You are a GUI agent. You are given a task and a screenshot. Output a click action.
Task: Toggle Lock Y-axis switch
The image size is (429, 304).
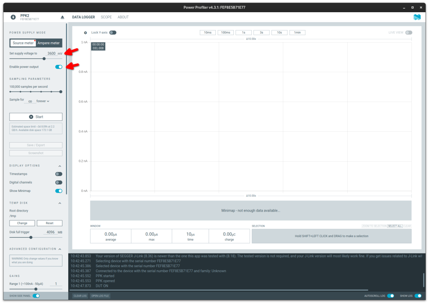(x=113, y=33)
